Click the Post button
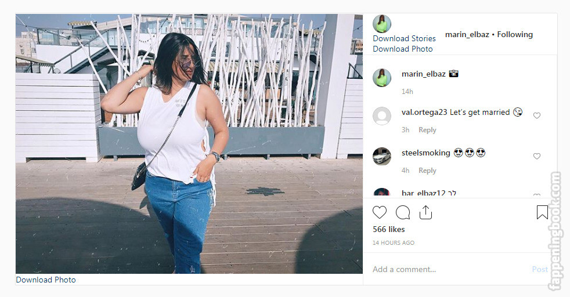The image size is (570, 297). click(x=539, y=269)
